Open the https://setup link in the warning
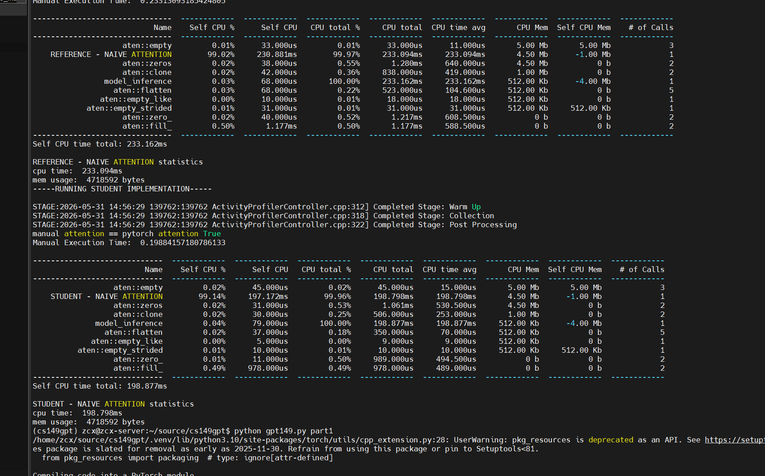Image resolution: width=765 pixels, height=476 pixels. pyautogui.click(x=735, y=440)
